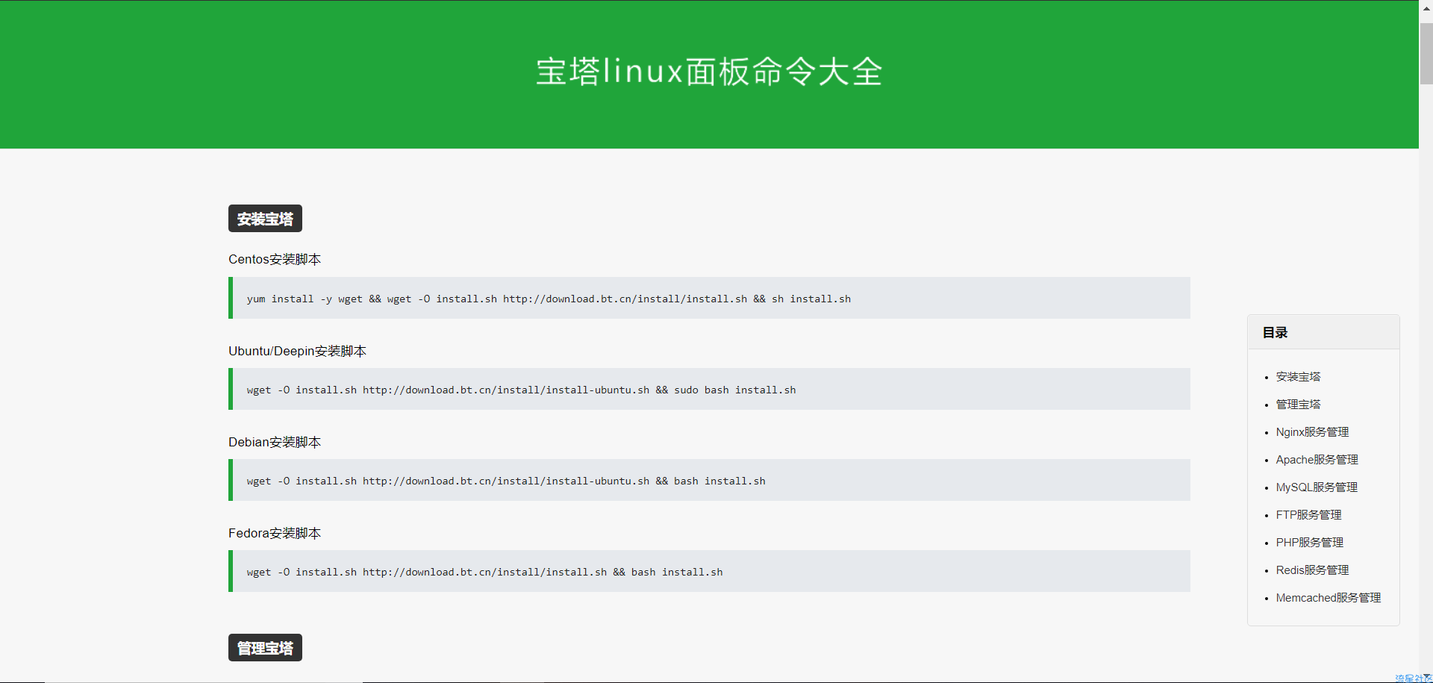
Task: Click the Debian wget install-ubuntu.sh command block
Action: click(709, 480)
